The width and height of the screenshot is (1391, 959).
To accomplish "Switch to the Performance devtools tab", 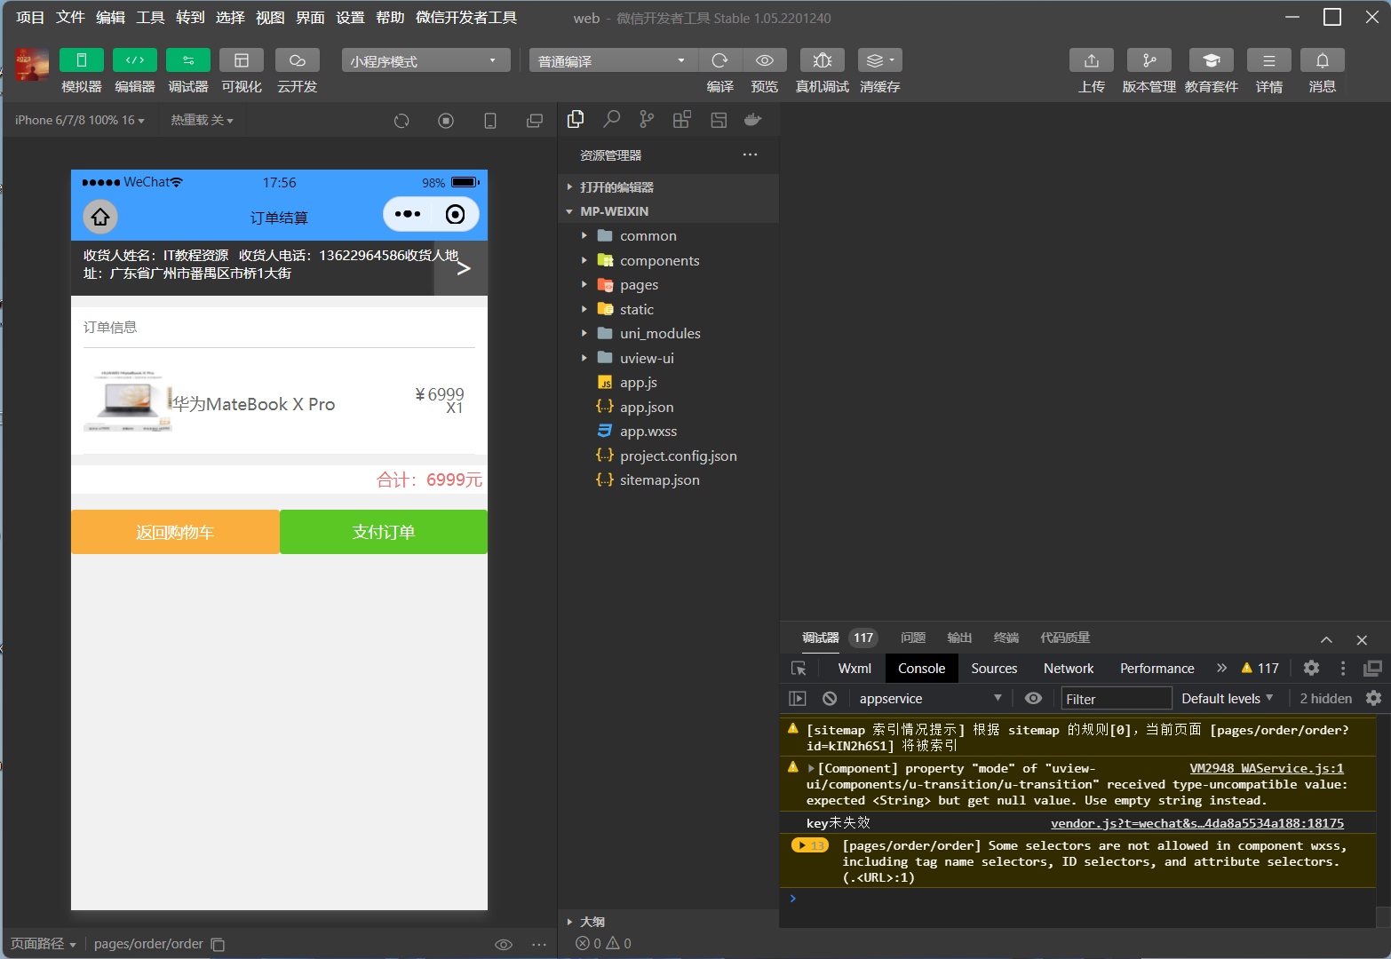I will click(x=1157, y=669).
